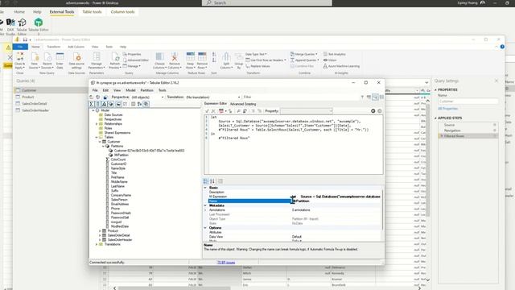Collapse the Metadata property category

pyautogui.click(x=206, y=205)
